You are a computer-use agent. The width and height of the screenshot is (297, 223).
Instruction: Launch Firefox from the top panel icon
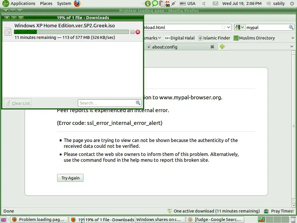pos(77,3)
